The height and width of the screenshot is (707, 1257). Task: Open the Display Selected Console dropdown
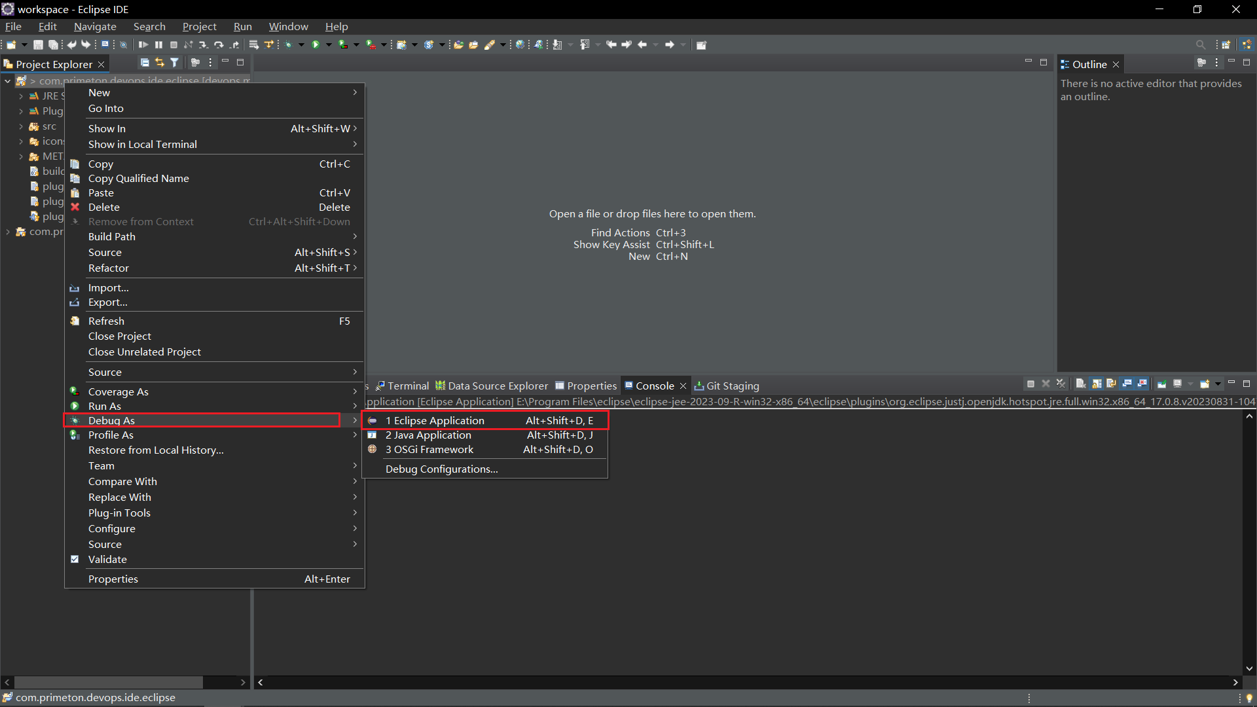coord(1190,384)
